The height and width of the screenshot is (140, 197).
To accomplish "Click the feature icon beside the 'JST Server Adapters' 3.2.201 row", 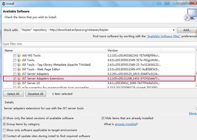I will pos(19,74).
